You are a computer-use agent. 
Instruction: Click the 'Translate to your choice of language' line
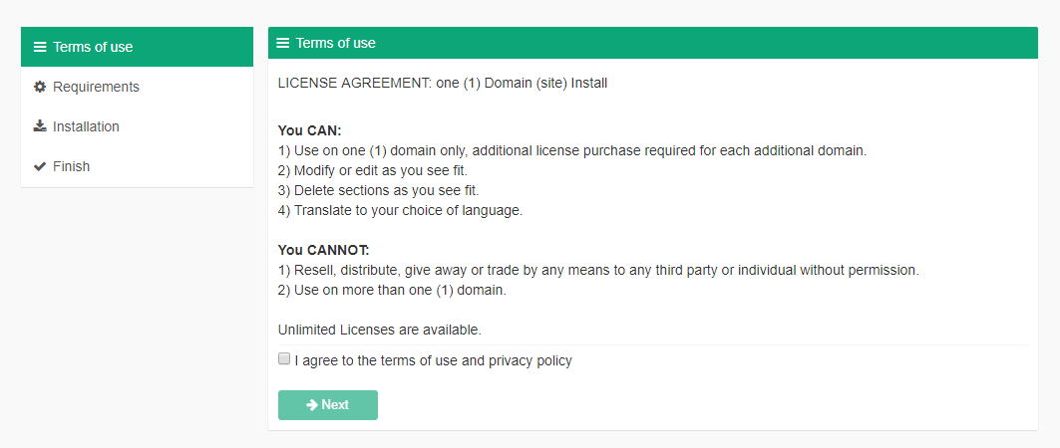point(400,210)
